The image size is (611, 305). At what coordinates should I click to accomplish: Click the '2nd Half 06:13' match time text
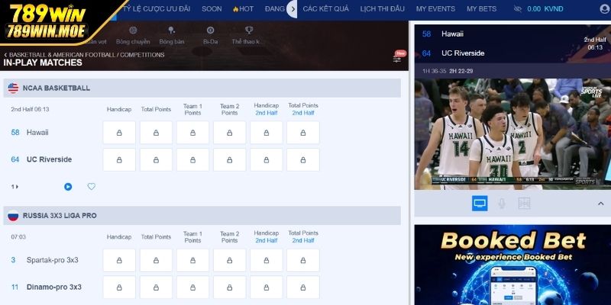[x=30, y=109]
